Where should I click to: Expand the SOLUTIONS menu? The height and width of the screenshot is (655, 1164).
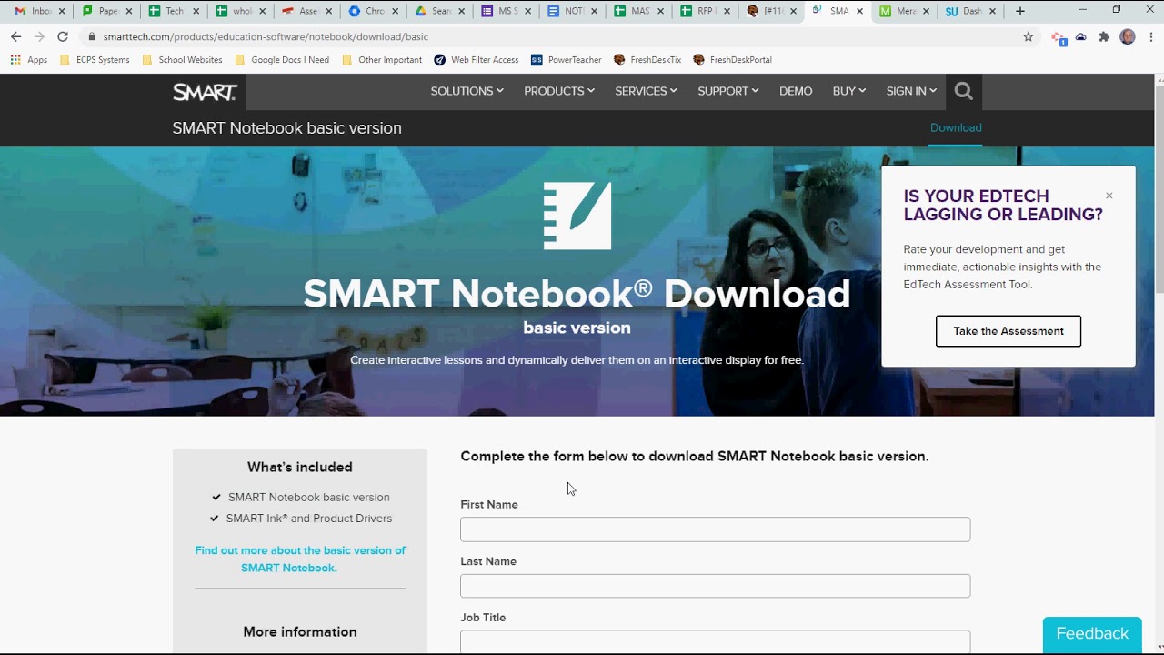(x=467, y=91)
